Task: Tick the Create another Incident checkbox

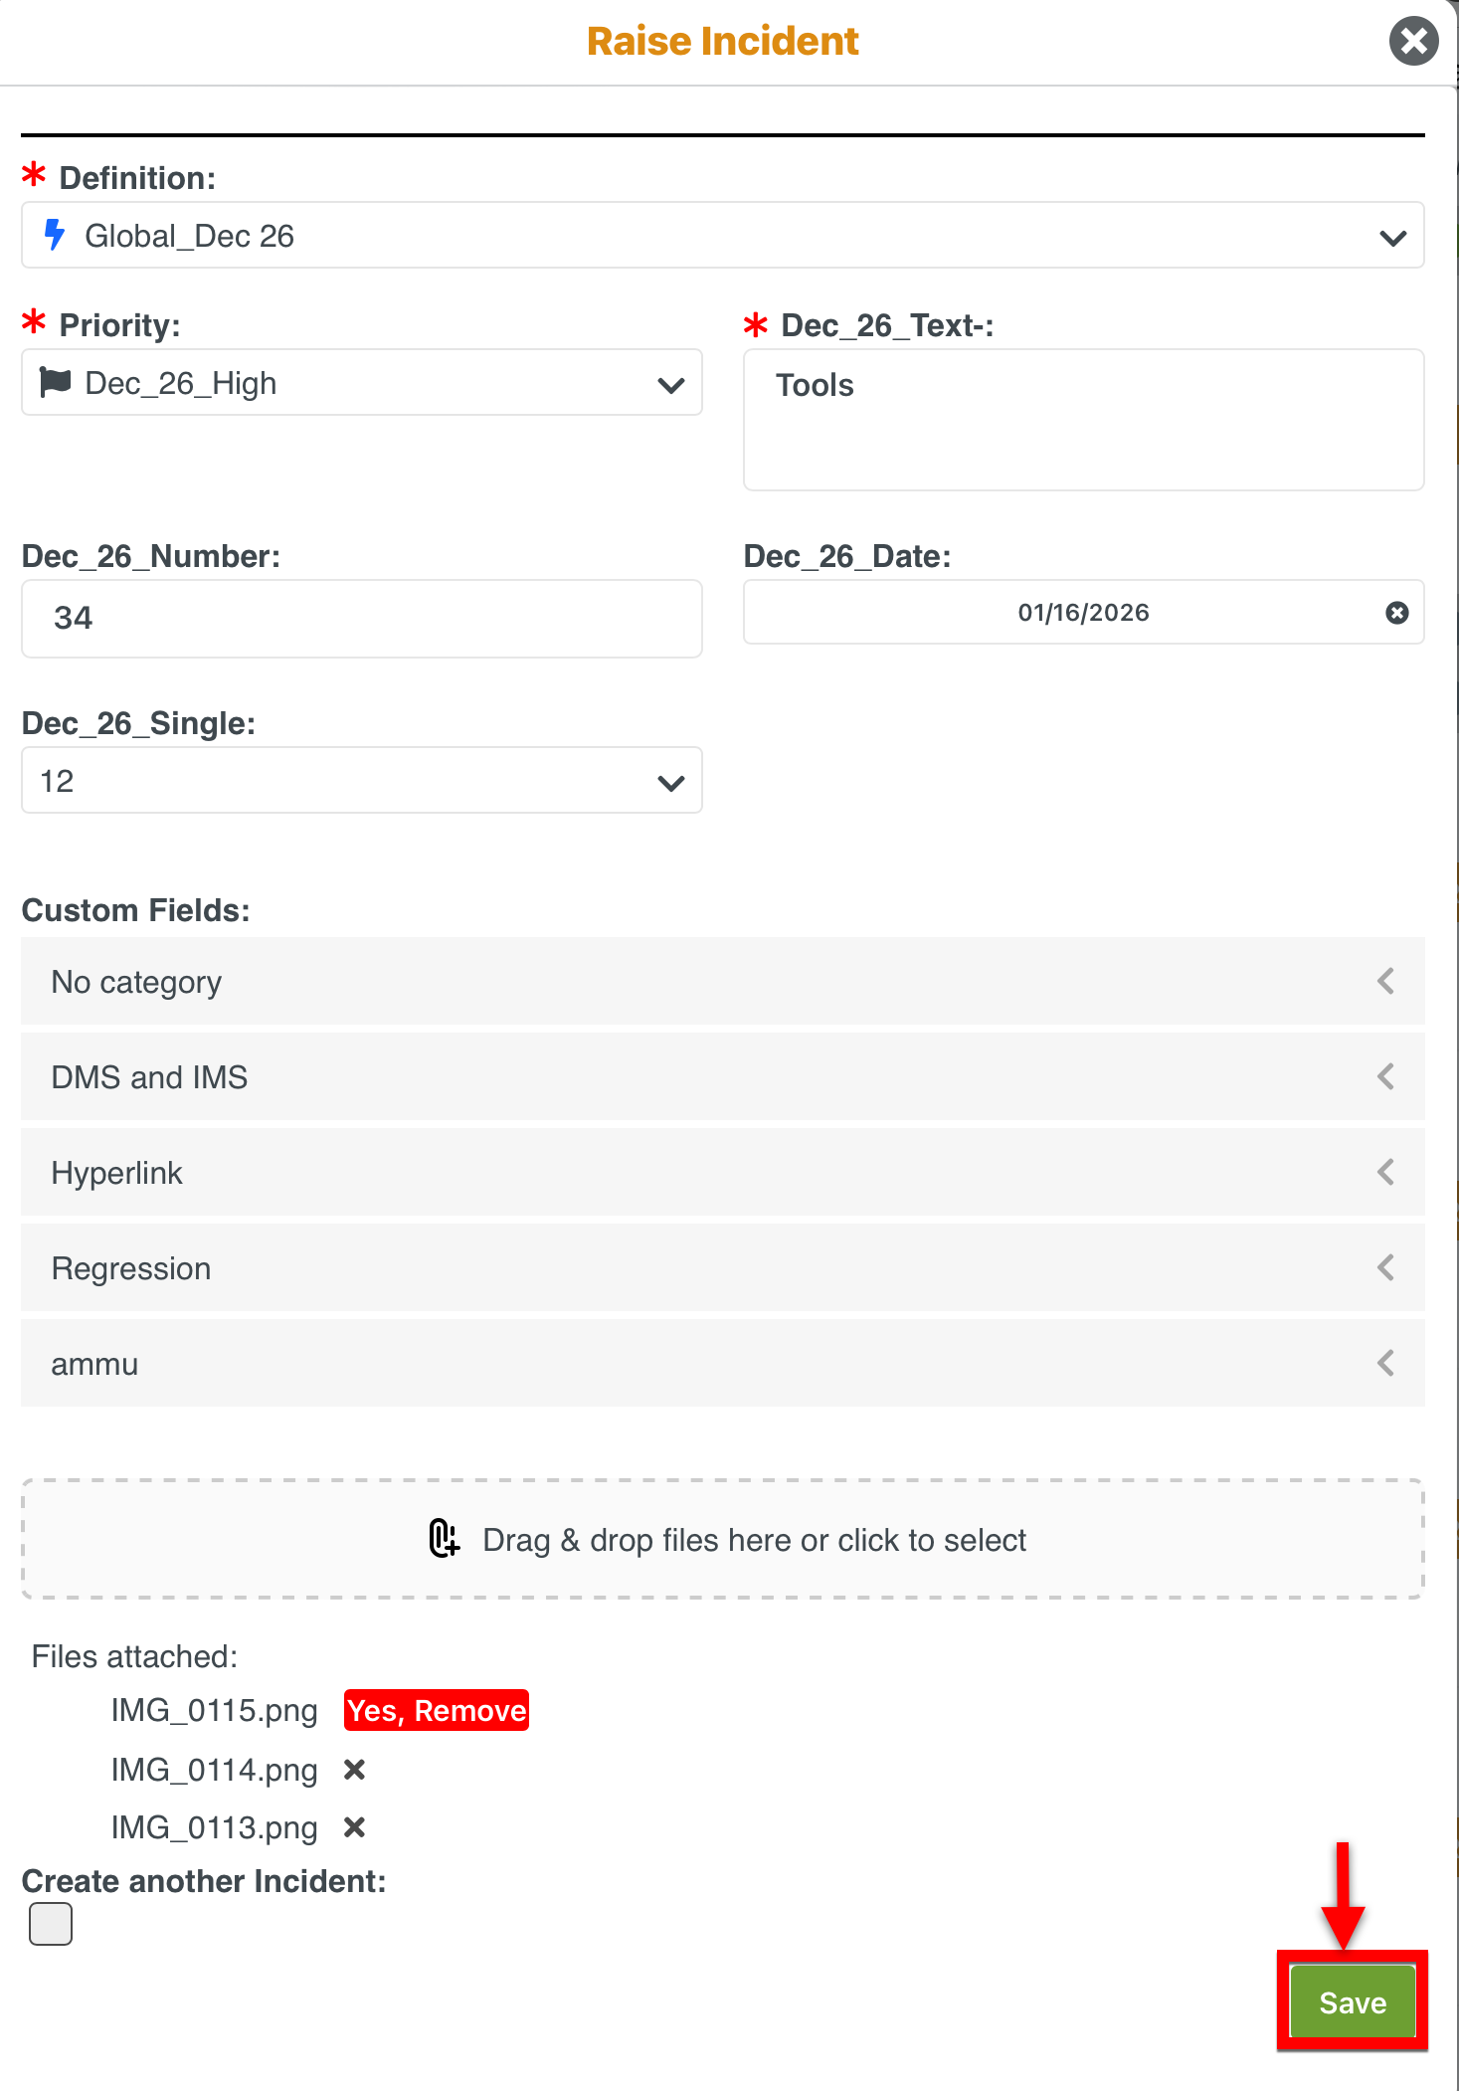Action: click(x=51, y=1924)
